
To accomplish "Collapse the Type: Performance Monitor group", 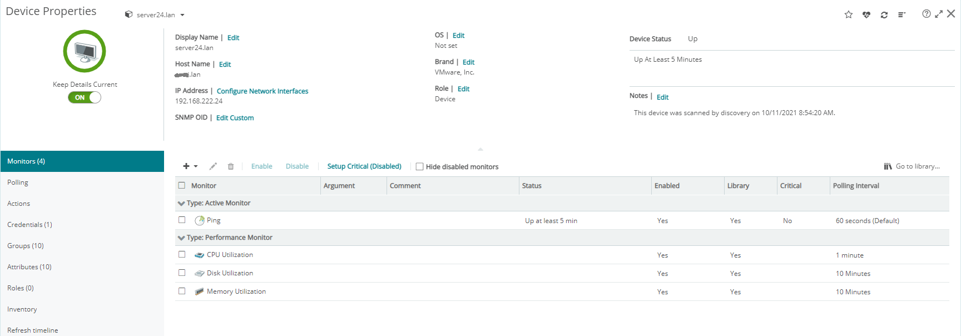I will coord(181,238).
